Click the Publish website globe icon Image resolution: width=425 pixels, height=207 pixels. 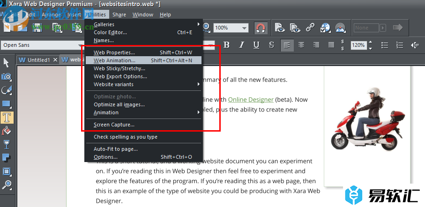coord(340,28)
